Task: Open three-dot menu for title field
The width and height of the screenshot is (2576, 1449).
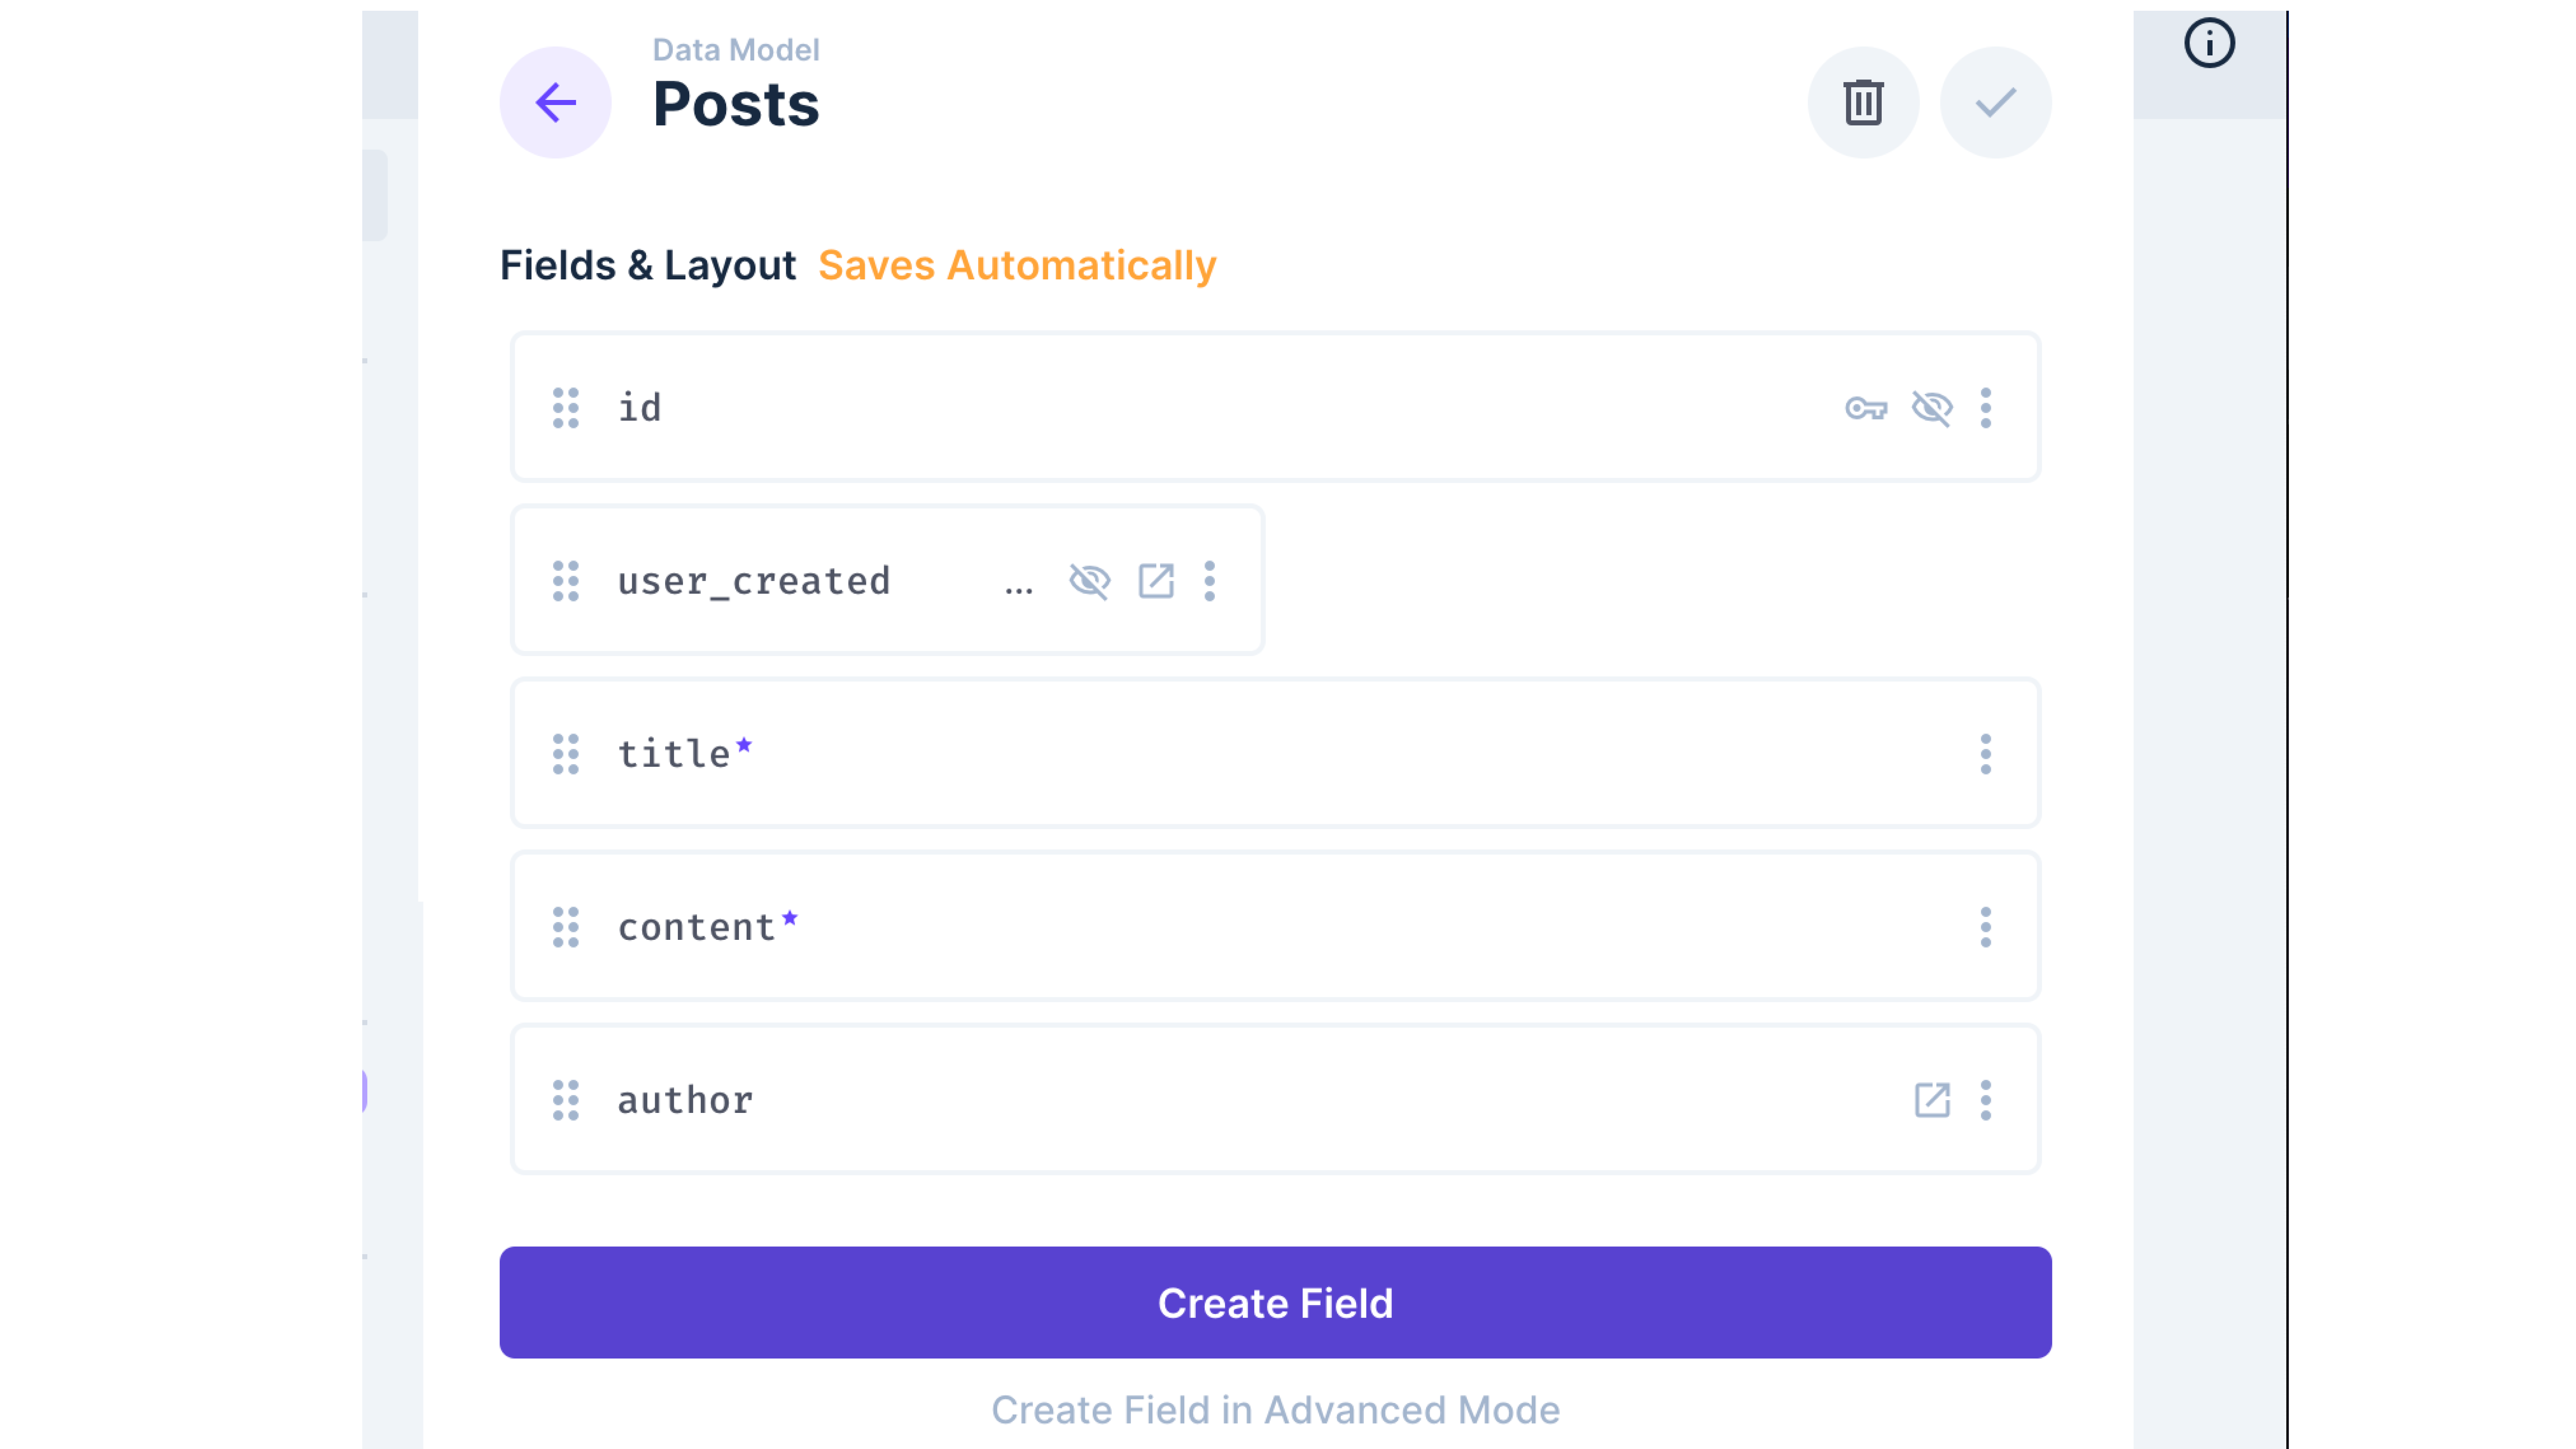Action: (1985, 754)
